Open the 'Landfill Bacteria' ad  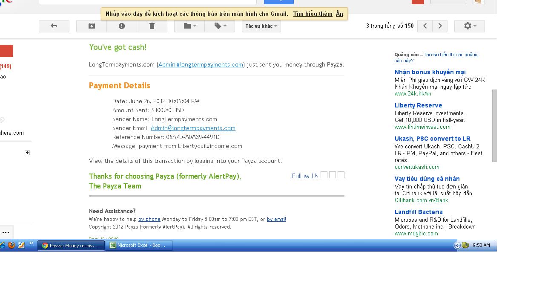(x=419, y=212)
